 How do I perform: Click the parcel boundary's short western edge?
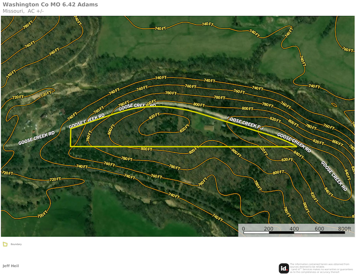[71, 137]
